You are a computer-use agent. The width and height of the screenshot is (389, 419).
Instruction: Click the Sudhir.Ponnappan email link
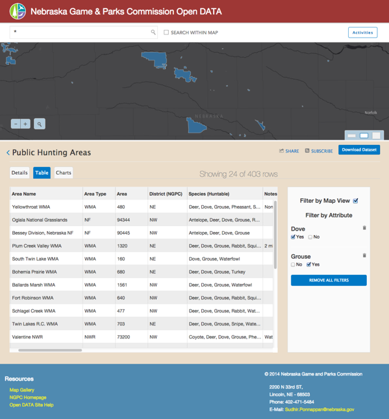click(320, 409)
